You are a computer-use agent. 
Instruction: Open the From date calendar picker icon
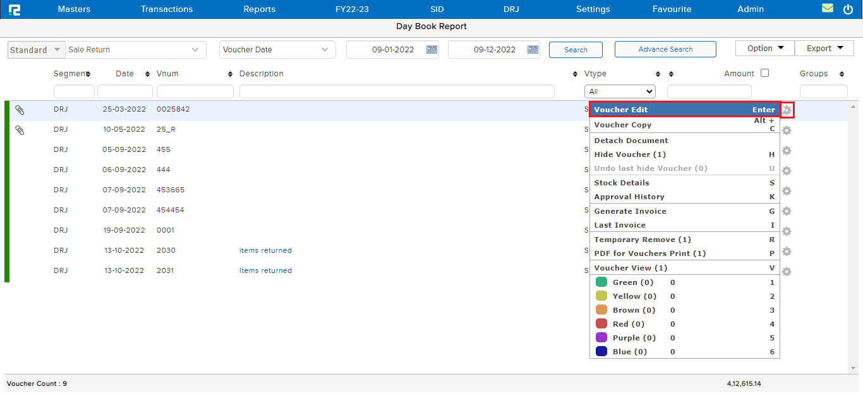pos(432,50)
